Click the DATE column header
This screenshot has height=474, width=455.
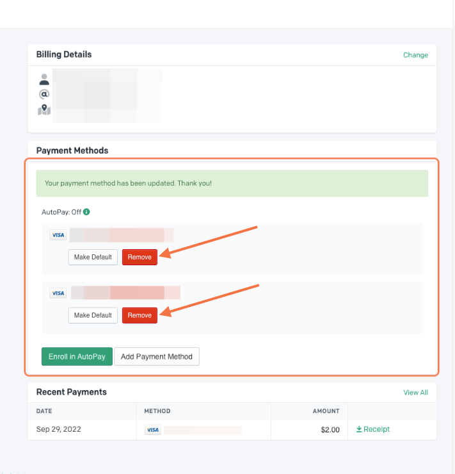(x=44, y=411)
